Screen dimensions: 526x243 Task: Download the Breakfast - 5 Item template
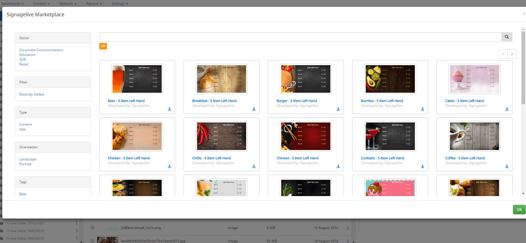[x=254, y=109]
